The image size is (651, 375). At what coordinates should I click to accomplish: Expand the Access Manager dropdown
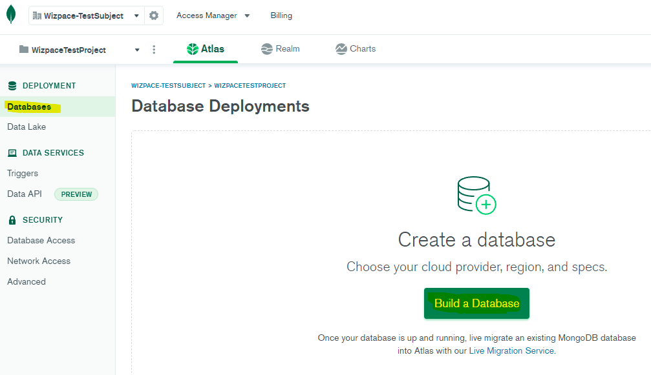pyautogui.click(x=213, y=15)
